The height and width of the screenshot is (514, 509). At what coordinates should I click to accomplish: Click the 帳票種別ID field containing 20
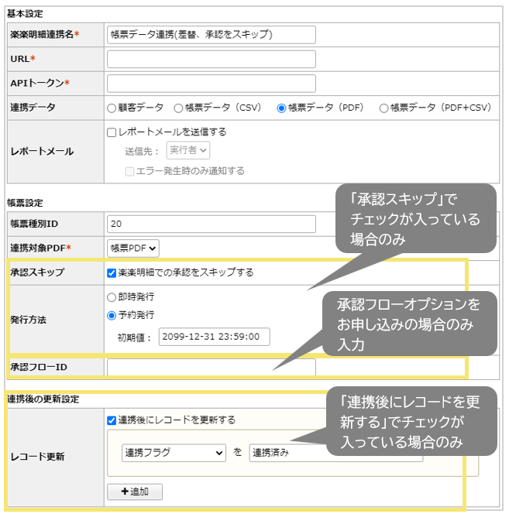211,224
